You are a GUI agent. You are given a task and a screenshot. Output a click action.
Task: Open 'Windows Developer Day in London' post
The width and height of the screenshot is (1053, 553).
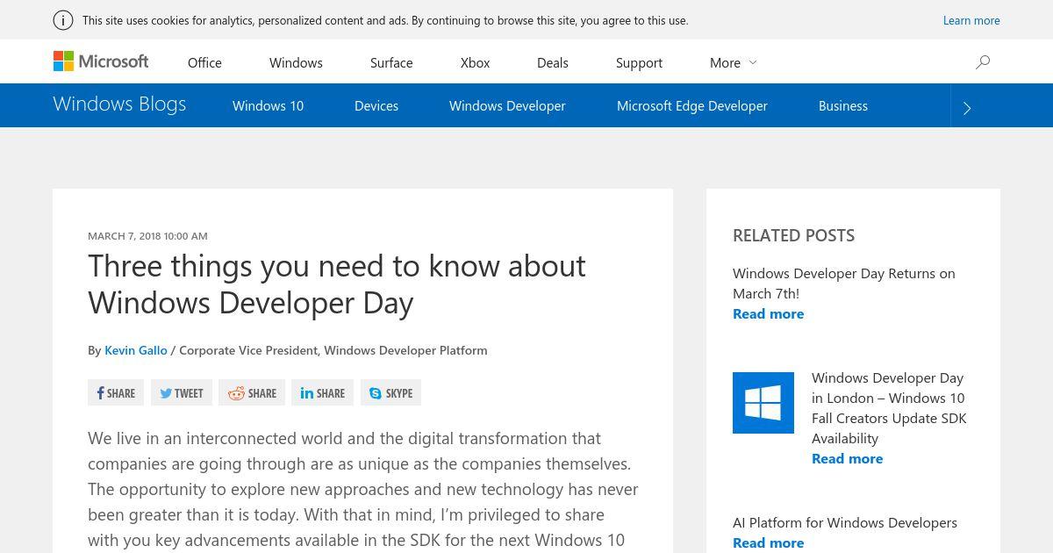[x=889, y=407]
